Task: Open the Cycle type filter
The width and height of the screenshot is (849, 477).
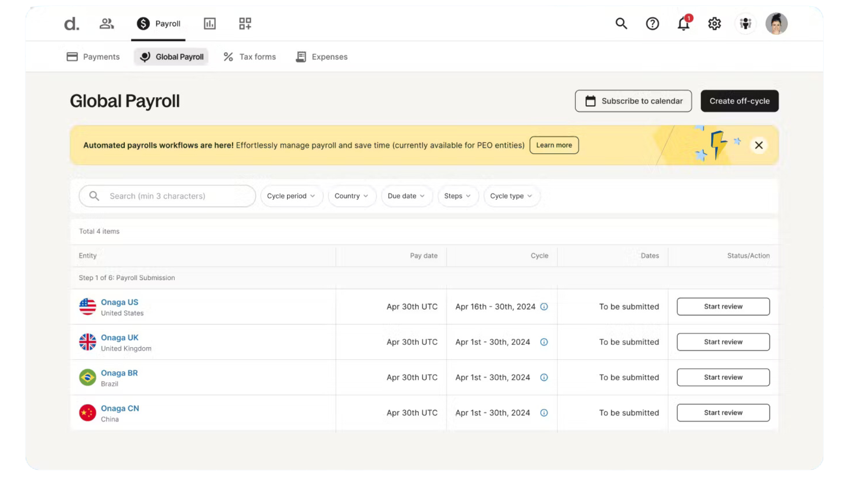Action: click(x=511, y=196)
